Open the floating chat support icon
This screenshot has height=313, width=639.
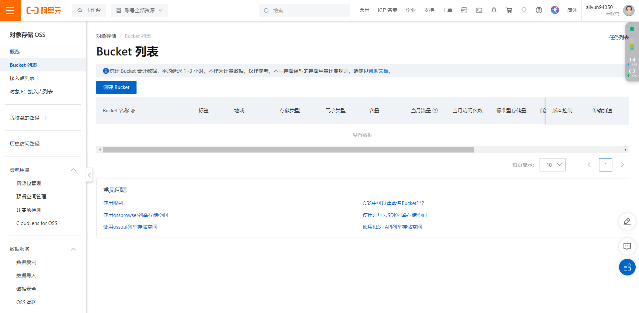click(627, 246)
